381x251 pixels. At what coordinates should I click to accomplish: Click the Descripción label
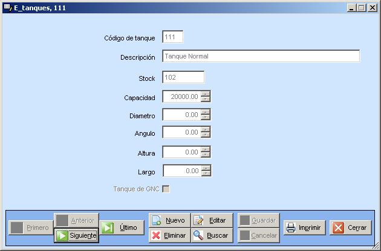[x=138, y=57]
